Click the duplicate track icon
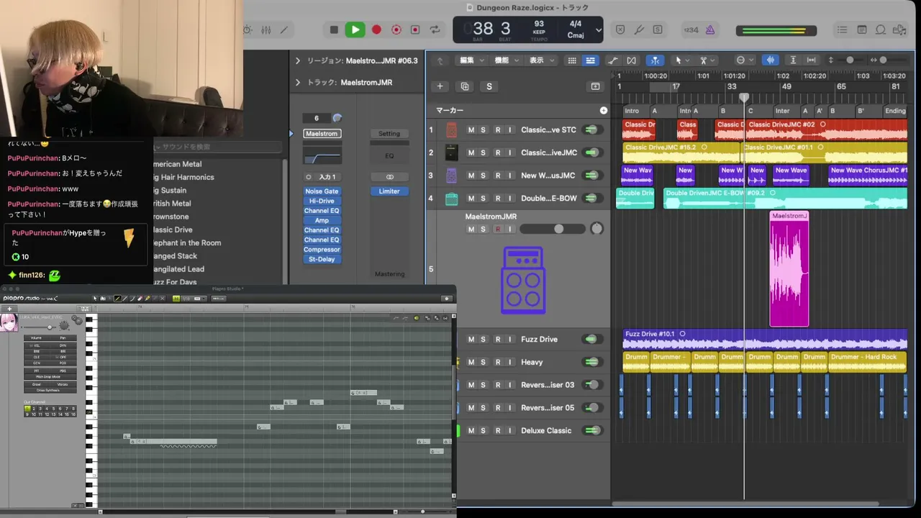 (x=465, y=86)
